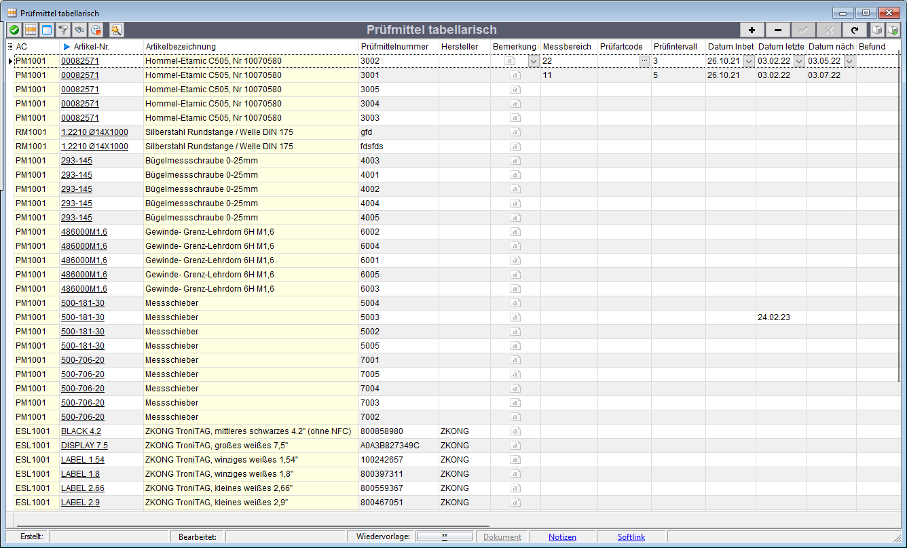This screenshot has width=907, height=548.
Task: Open Bemerkung memo icon for Prüfmittelnummer 4003
Action: click(515, 161)
